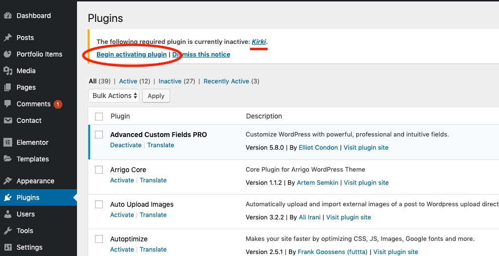Click the Tools wrench icon
Image resolution: width=499 pixels, height=256 pixels.
coord(8,231)
